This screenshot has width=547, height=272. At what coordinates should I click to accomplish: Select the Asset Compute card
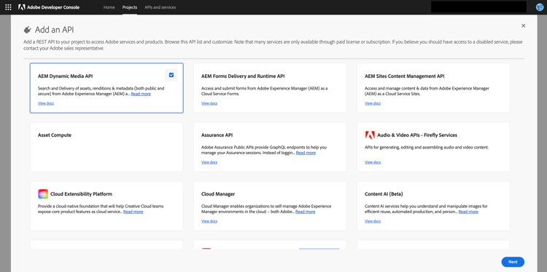106,147
